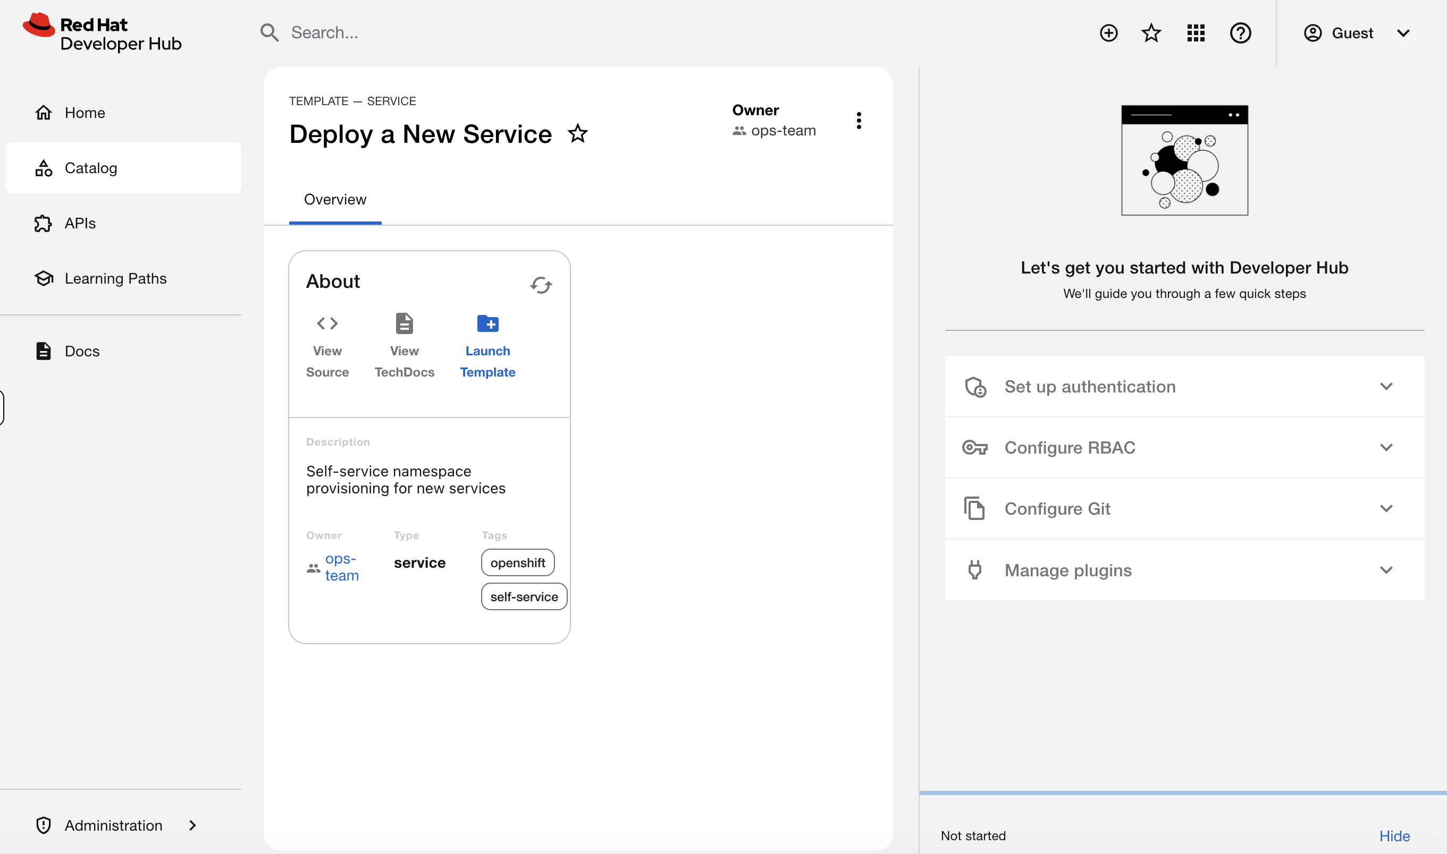
Task: Go to Home in sidebar
Action: 123,113
